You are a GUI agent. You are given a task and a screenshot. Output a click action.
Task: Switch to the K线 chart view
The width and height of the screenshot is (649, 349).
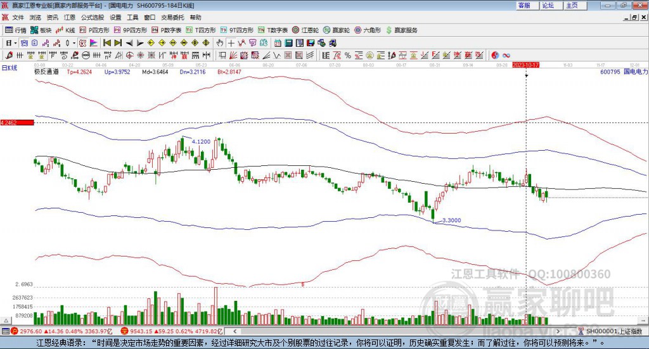65,30
